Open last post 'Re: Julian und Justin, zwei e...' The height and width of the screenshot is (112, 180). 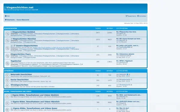(x=128, y=46)
